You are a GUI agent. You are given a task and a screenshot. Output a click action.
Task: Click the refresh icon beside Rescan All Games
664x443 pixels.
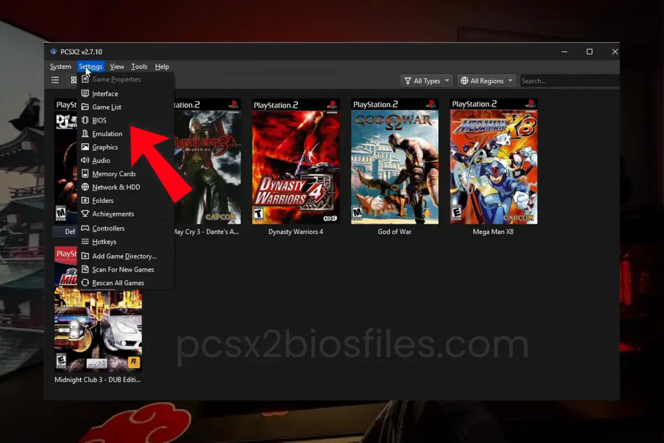point(85,282)
